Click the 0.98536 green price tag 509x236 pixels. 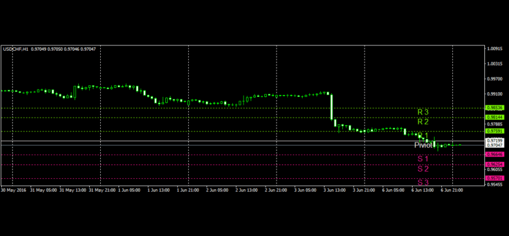coord(495,108)
